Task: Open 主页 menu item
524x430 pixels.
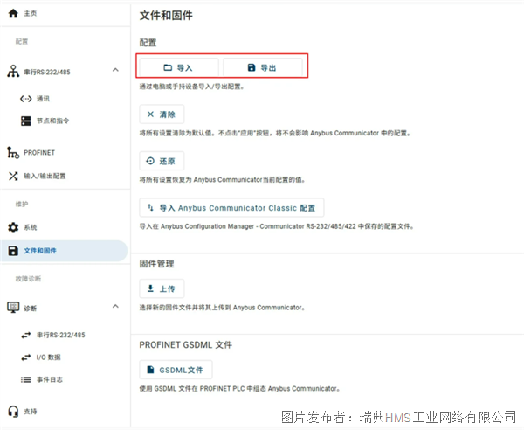Action: [x=30, y=13]
